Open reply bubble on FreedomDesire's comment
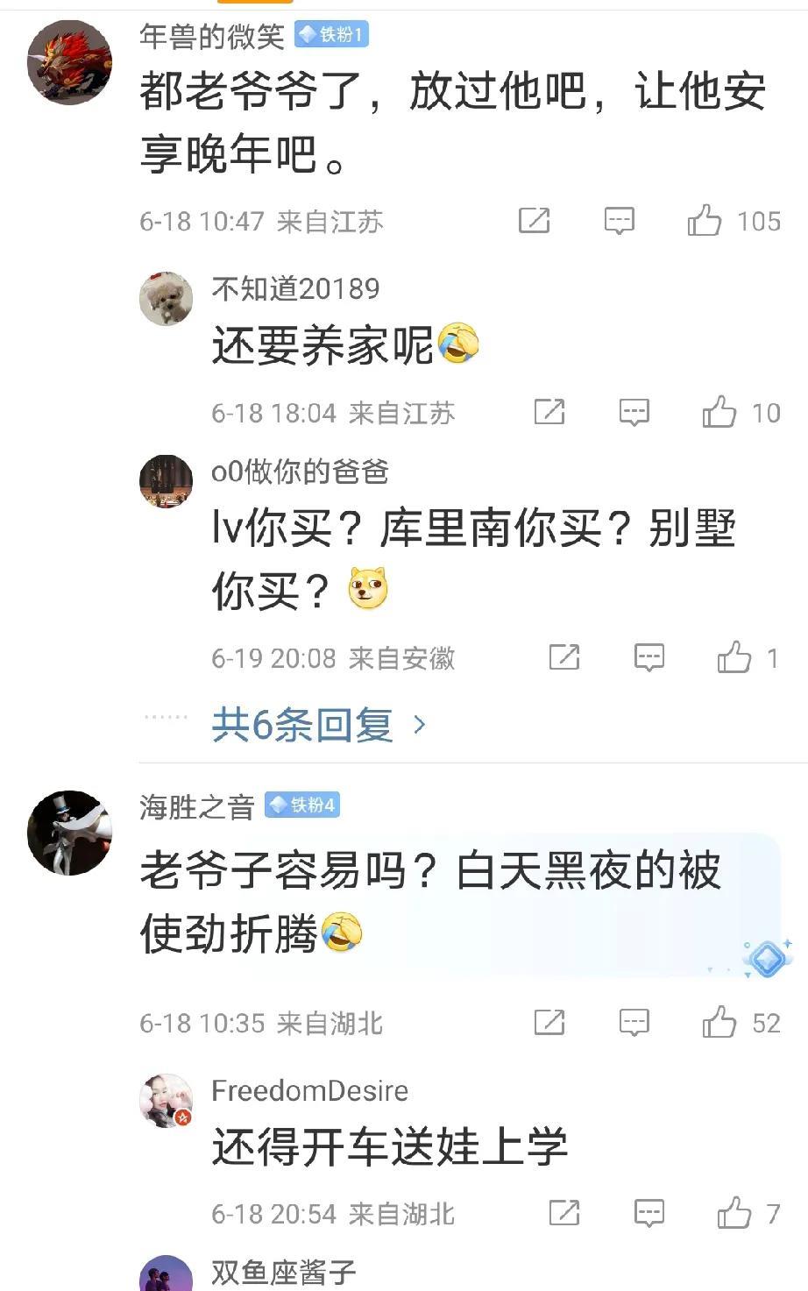 (x=649, y=1213)
